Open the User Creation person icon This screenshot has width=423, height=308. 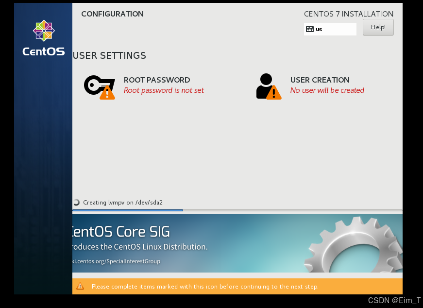pos(269,86)
